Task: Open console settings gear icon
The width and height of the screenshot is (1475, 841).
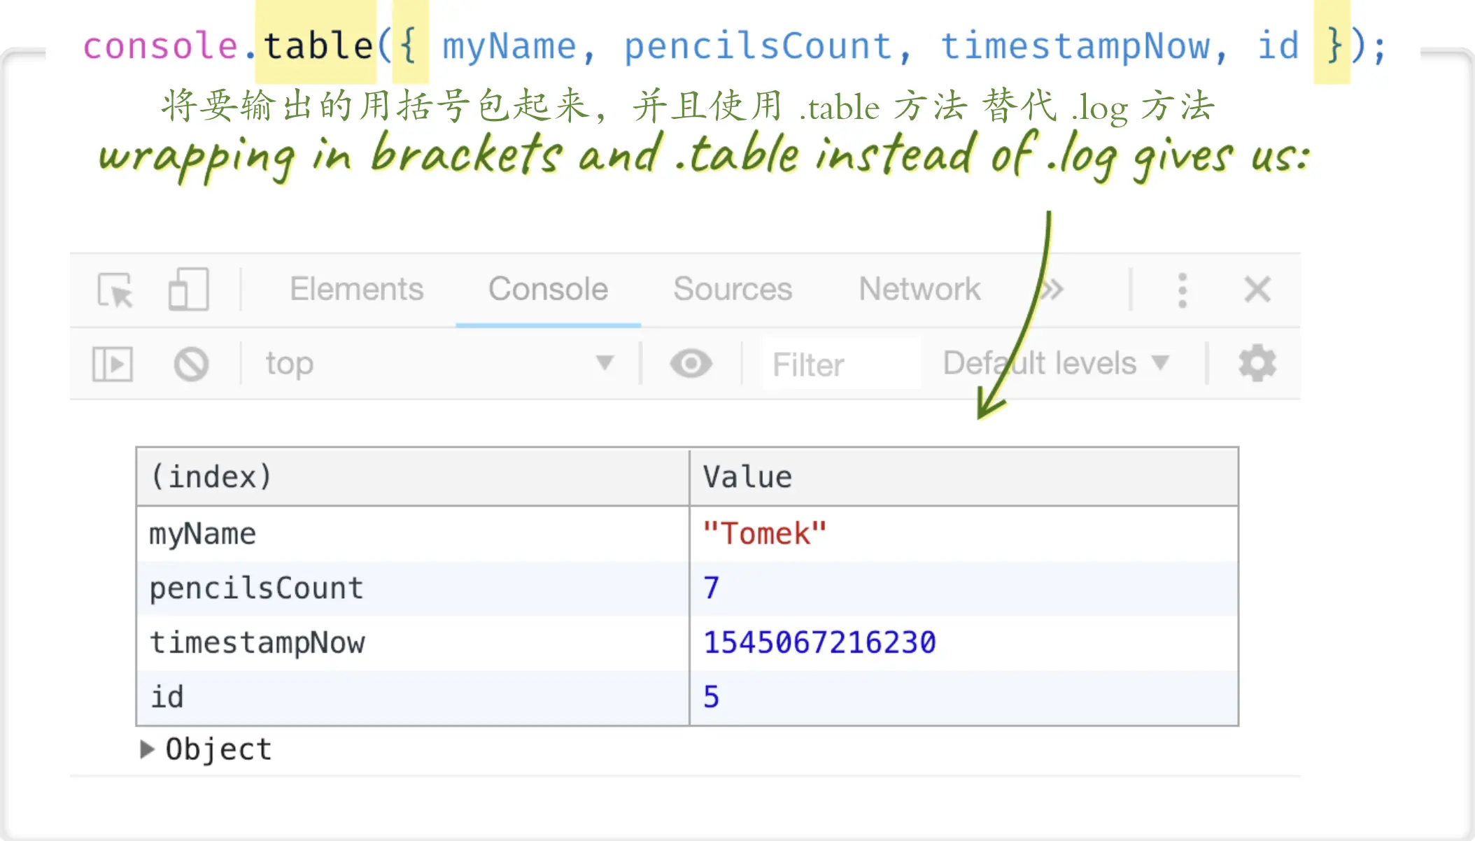Action: point(1257,363)
